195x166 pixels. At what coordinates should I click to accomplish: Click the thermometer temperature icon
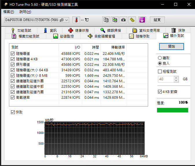[76, 20]
